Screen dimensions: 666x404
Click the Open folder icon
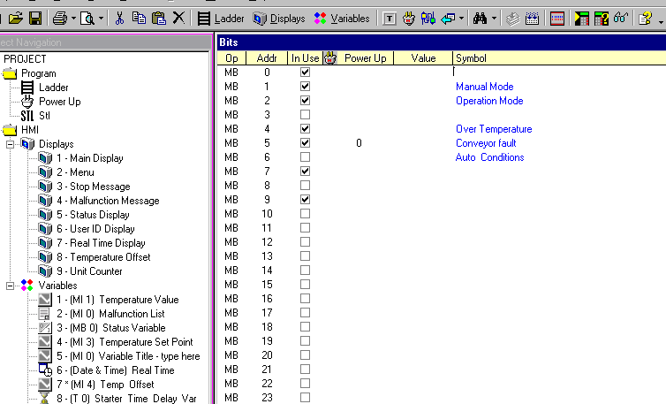tap(15, 18)
